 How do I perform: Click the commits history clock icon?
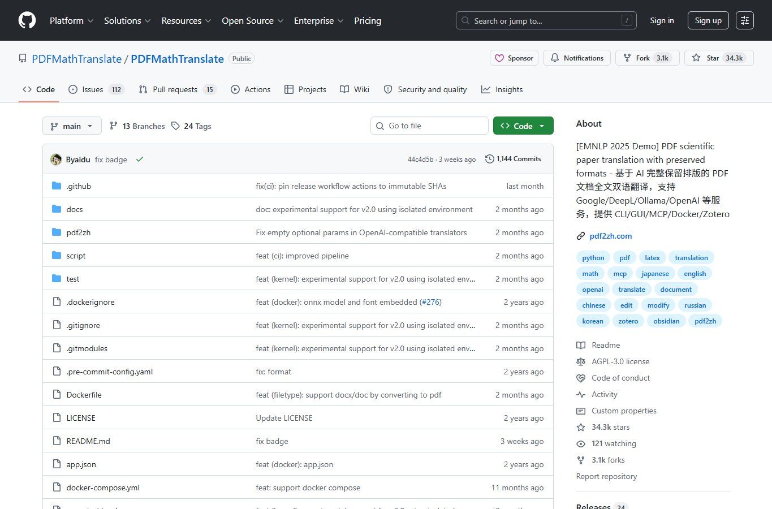(490, 159)
